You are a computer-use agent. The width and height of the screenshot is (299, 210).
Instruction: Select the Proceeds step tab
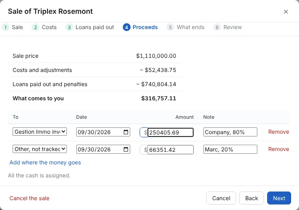[x=140, y=27]
